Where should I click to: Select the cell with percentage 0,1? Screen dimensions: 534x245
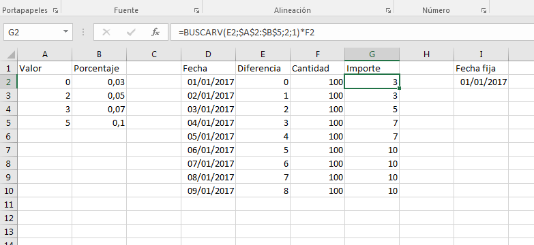[x=99, y=122]
